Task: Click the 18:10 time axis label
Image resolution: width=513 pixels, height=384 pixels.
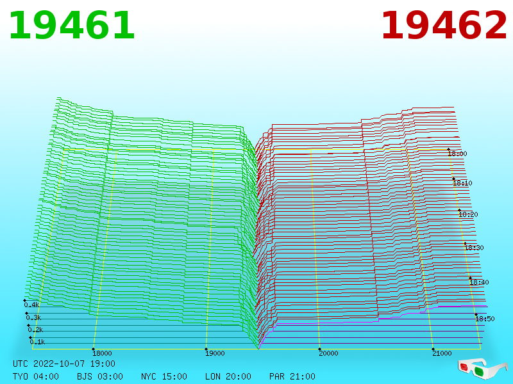Action: pos(462,183)
